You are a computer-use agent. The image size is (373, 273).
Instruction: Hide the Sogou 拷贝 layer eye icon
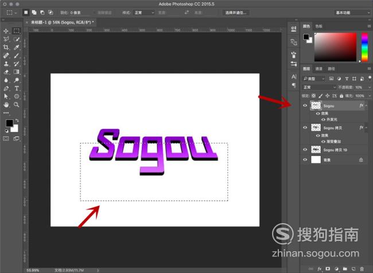click(x=305, y=128)
